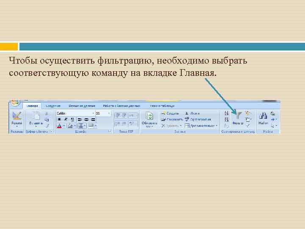Click the Format Painter brush icon
Viewport: 305px width, 229px height.
[47, 126]
